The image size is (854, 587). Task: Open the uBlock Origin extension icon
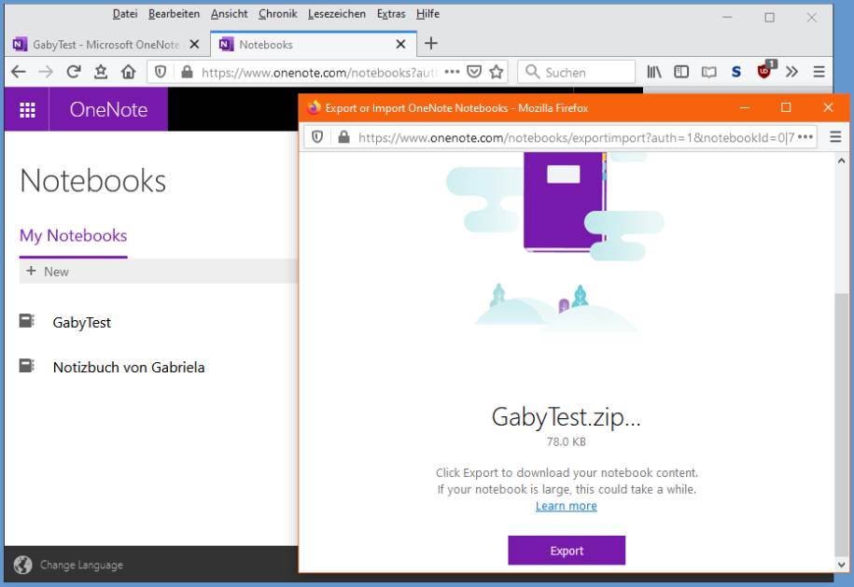click(765, 70)
